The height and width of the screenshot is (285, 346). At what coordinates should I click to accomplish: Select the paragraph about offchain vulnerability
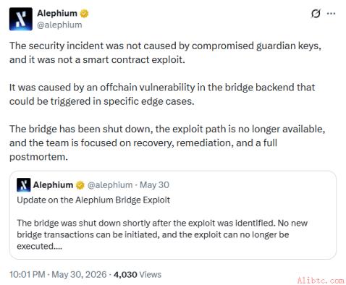pos(162,94)
